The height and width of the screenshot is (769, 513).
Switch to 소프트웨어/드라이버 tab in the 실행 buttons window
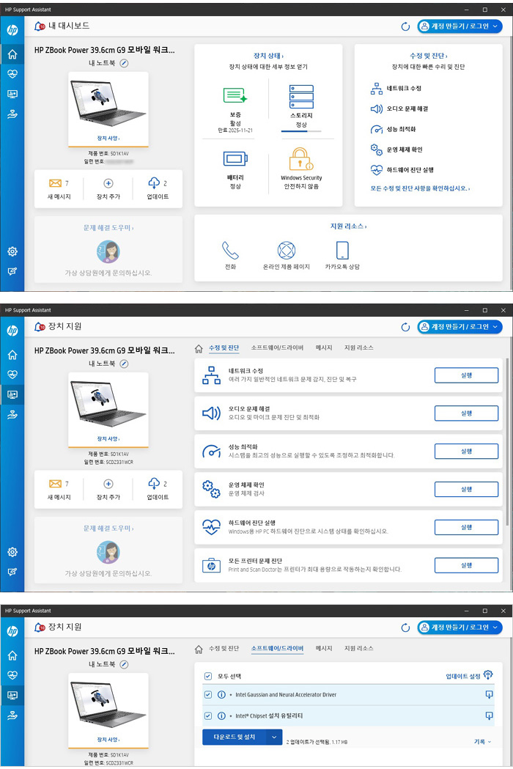(x=277, y=347)
